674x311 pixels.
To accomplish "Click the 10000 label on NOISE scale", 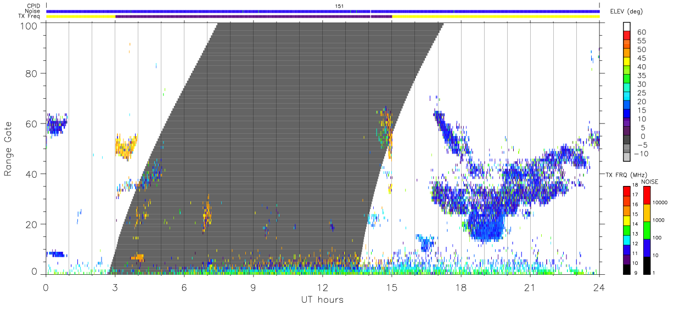I will [x=660, y=203].
